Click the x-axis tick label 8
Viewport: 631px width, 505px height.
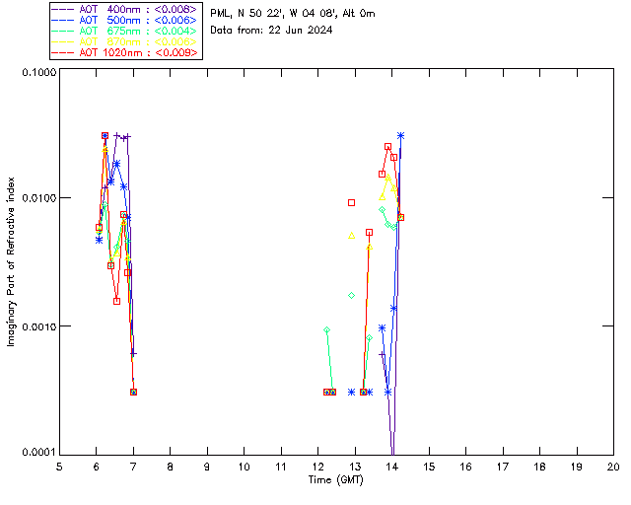171,467
